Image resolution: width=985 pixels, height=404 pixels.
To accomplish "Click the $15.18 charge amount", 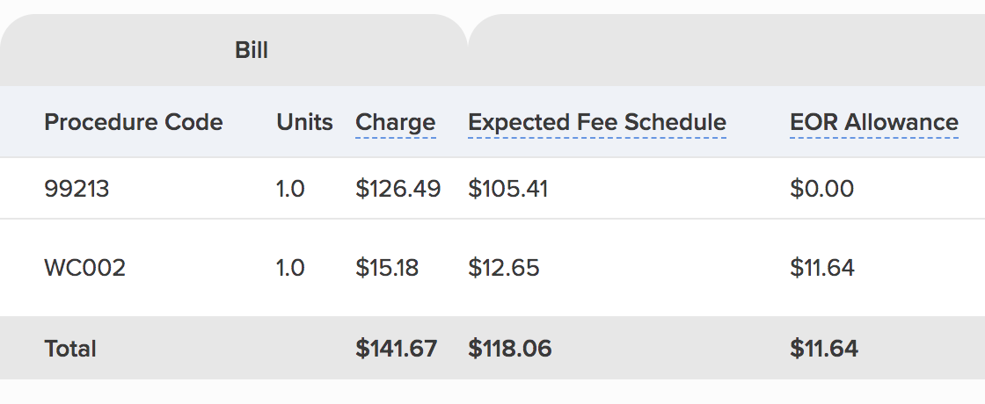I will (387, 268).
